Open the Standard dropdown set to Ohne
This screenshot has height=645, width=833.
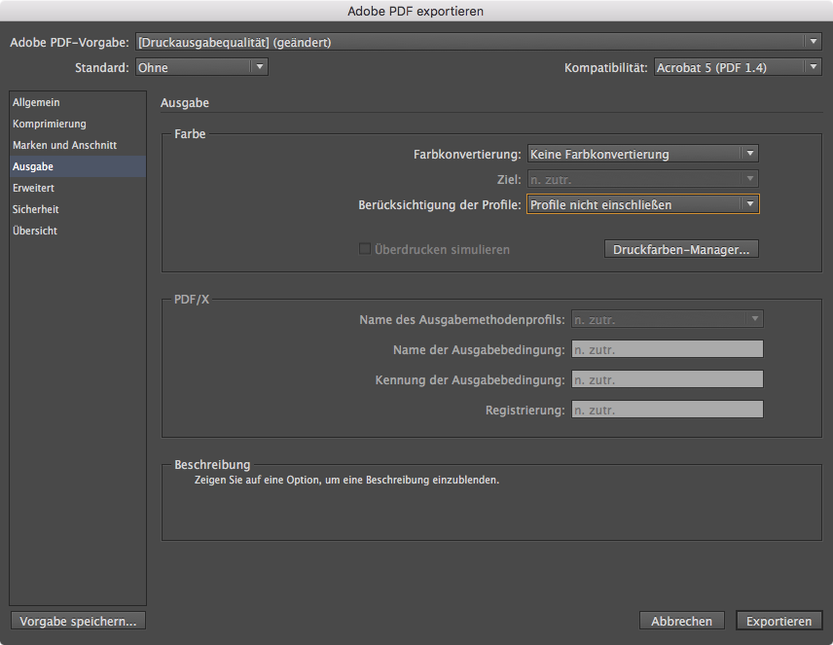pos(201,67)
